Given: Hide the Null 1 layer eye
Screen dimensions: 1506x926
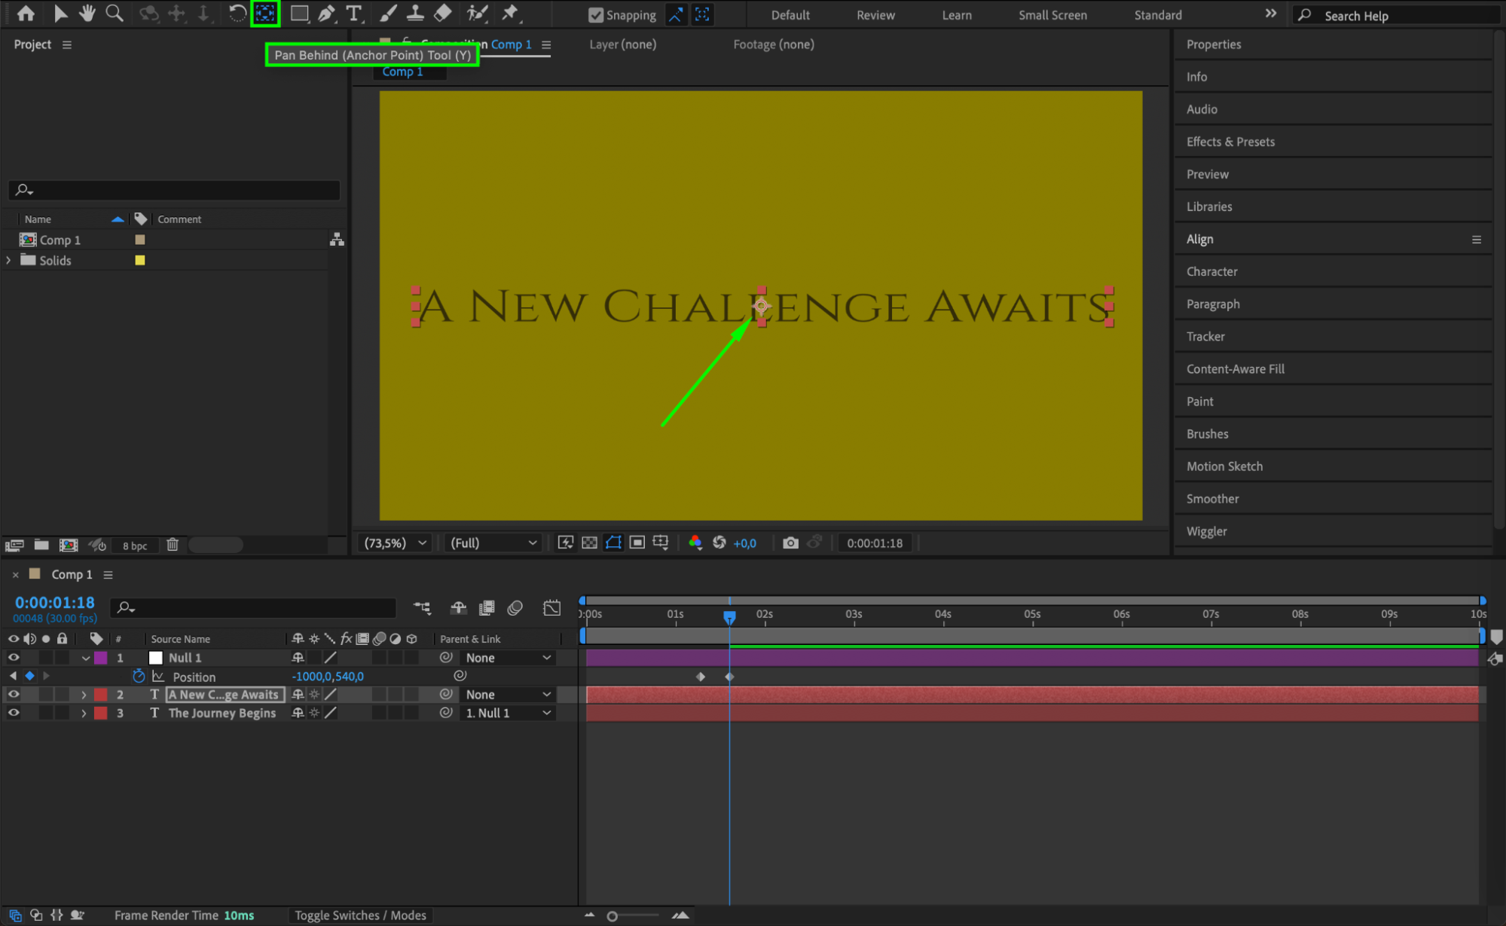Looking at the screenshot, I should click(x=14, y=658).
